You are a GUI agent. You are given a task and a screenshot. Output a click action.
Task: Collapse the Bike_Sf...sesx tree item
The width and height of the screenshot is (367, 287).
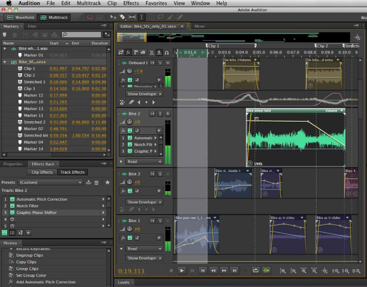pos(4,62)
